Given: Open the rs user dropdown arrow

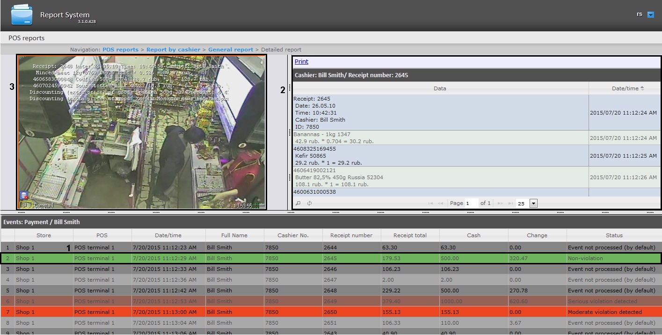Looking at the screenshot, I should pos(651,15).
